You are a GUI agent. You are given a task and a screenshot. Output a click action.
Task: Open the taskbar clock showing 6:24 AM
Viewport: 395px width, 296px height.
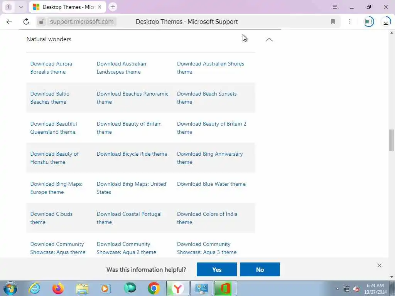[375, 289]
